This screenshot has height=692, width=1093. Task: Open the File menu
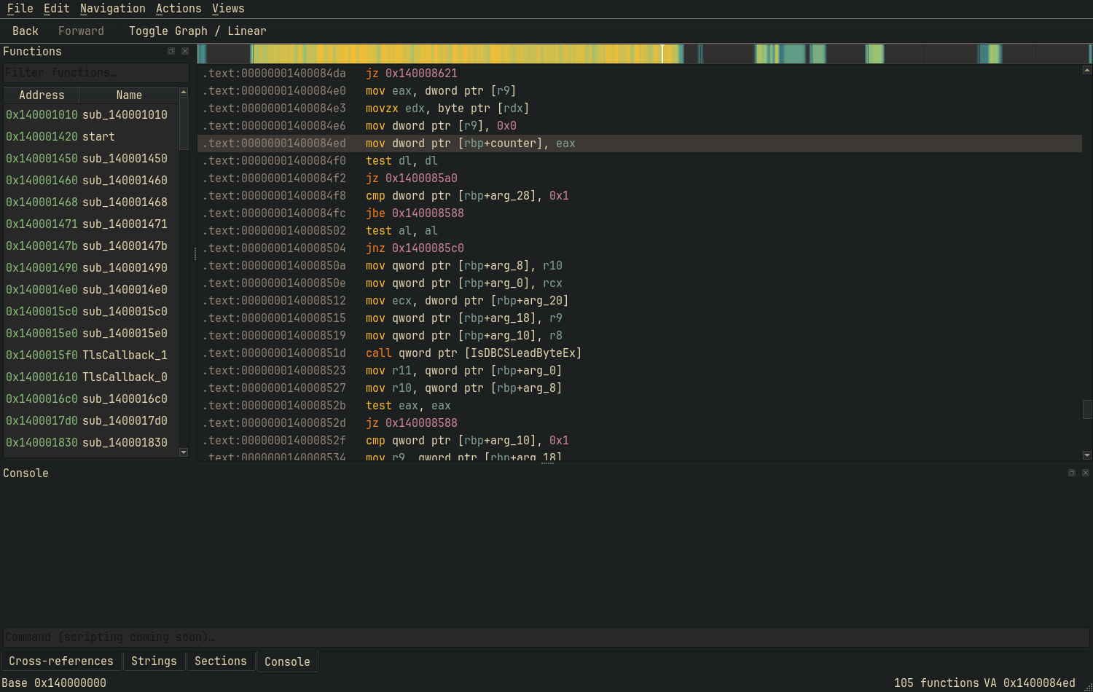pos(20,9)
